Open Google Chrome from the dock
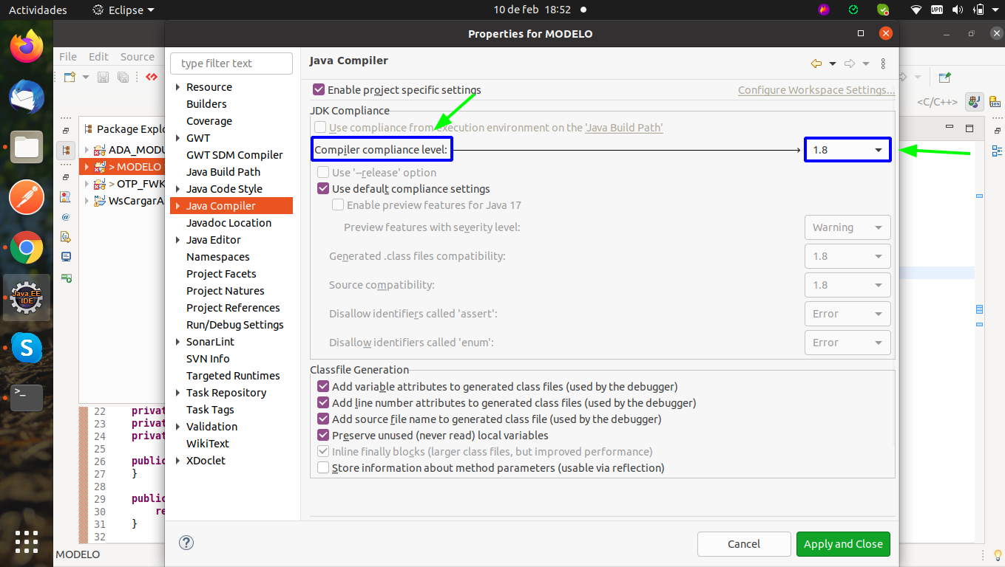1005x567 pixels. tap(27, 248)
